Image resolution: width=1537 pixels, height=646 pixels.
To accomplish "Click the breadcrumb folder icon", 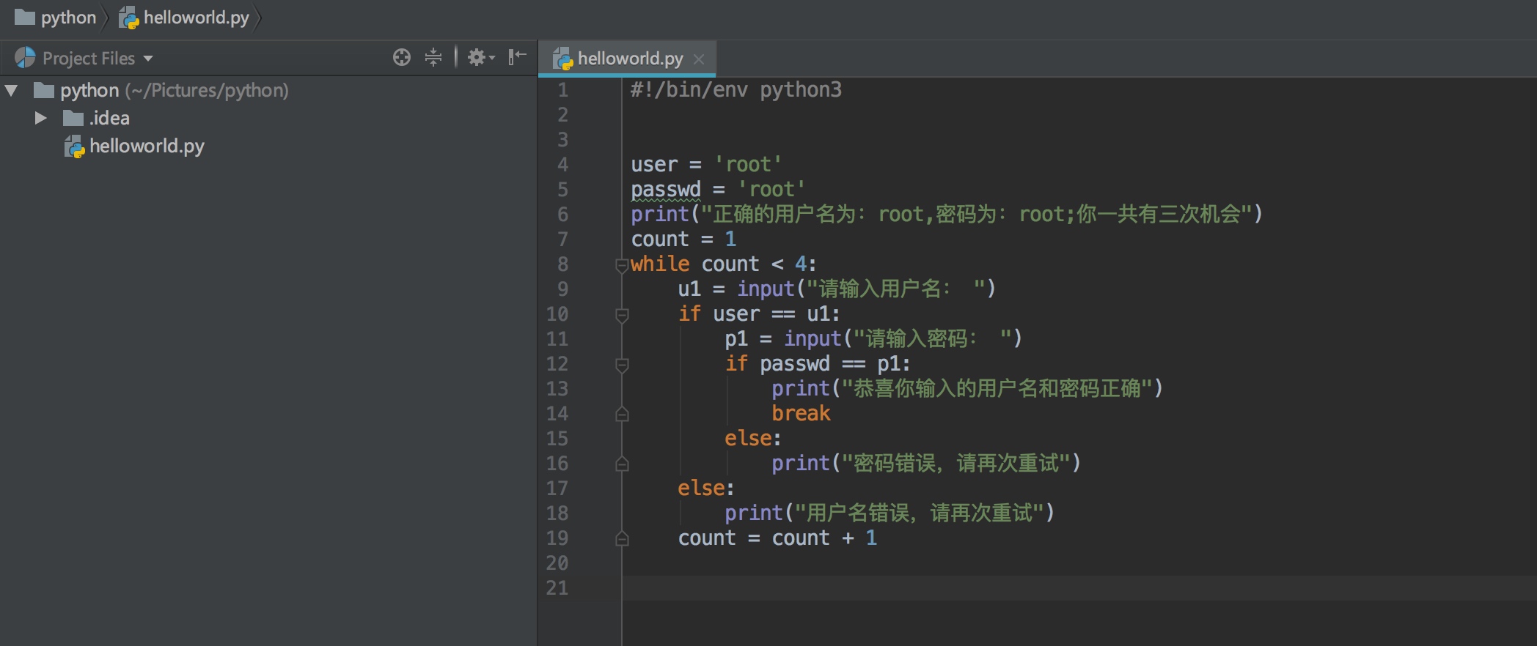I will 25,17.
